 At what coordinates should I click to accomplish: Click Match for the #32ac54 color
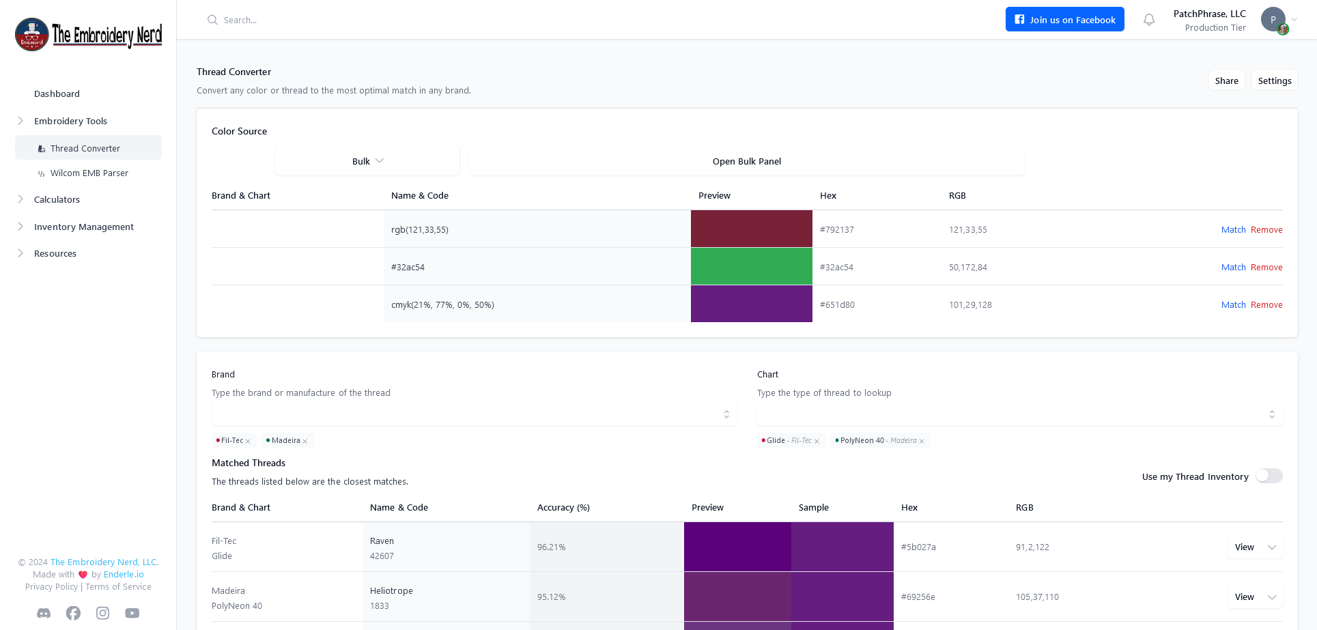click(x=1233, y=268)
